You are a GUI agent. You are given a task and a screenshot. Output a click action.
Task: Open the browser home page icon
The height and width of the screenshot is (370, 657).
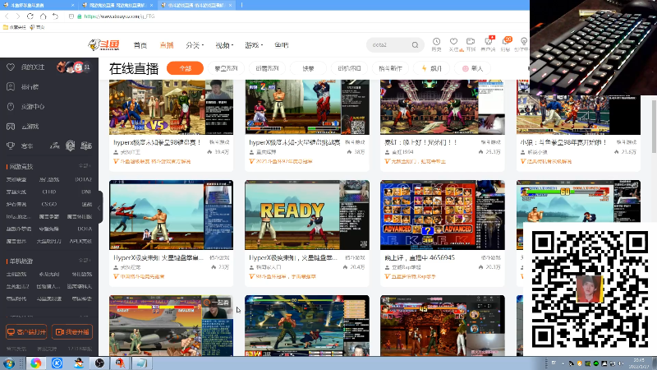tap(43, 16)
